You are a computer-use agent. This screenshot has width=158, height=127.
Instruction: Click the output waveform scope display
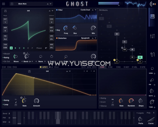pyautogui.click(x=136, y=4)
